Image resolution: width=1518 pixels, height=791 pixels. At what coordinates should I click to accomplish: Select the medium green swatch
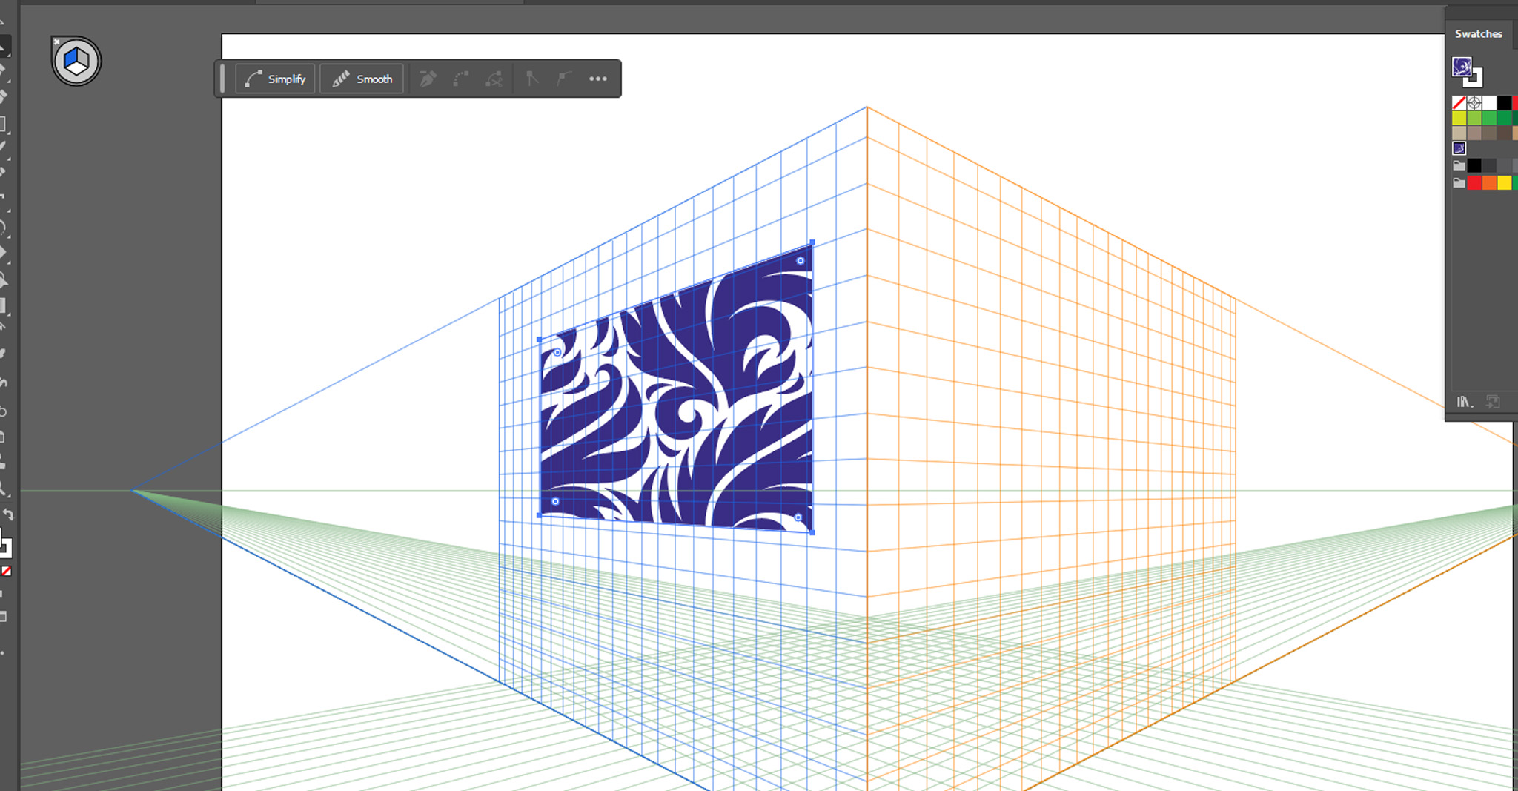click(x=1489, y=118)
